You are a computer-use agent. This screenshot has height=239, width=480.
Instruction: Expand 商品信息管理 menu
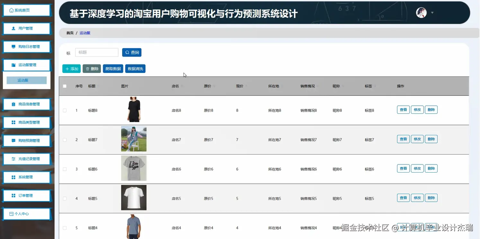(x=27, y=104)
